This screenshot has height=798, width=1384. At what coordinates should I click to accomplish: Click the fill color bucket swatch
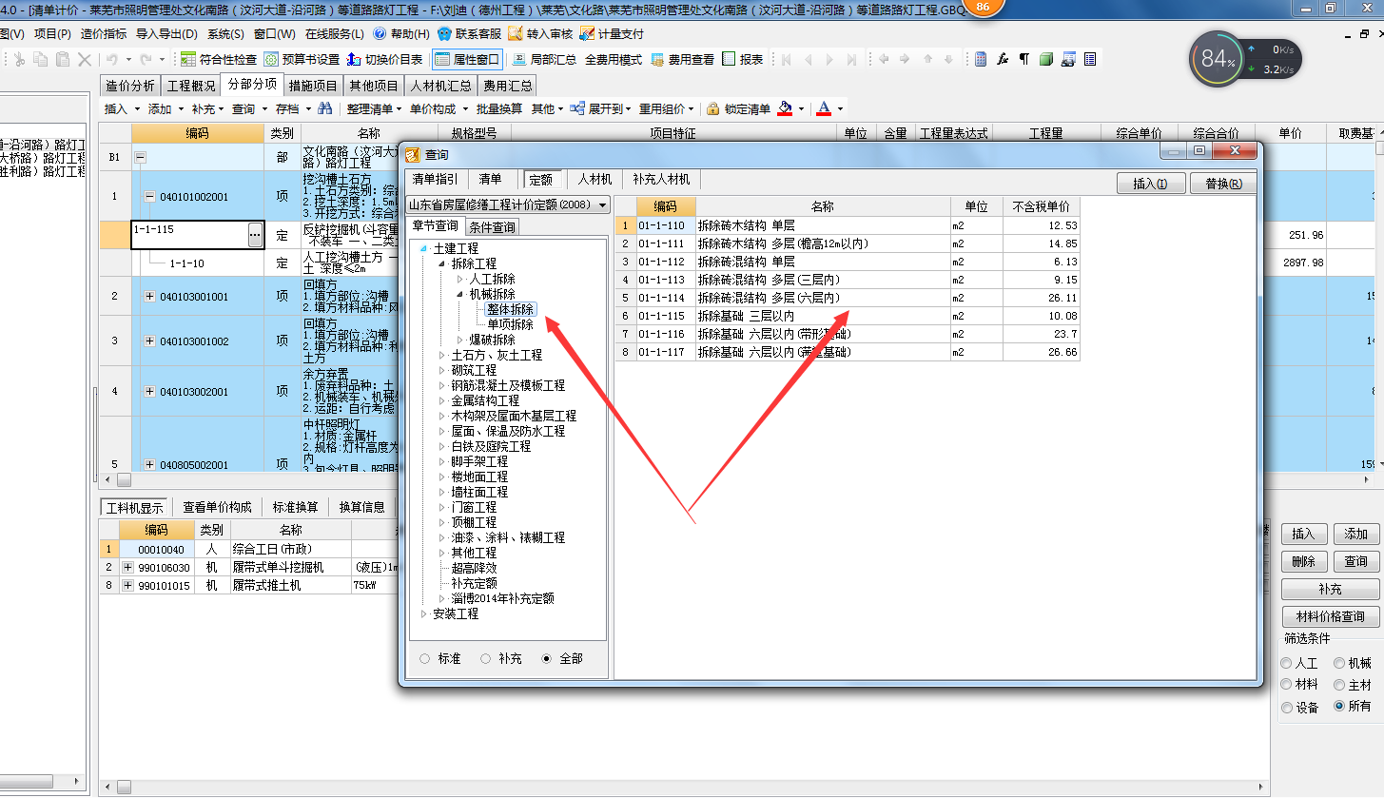coord(785,108)
